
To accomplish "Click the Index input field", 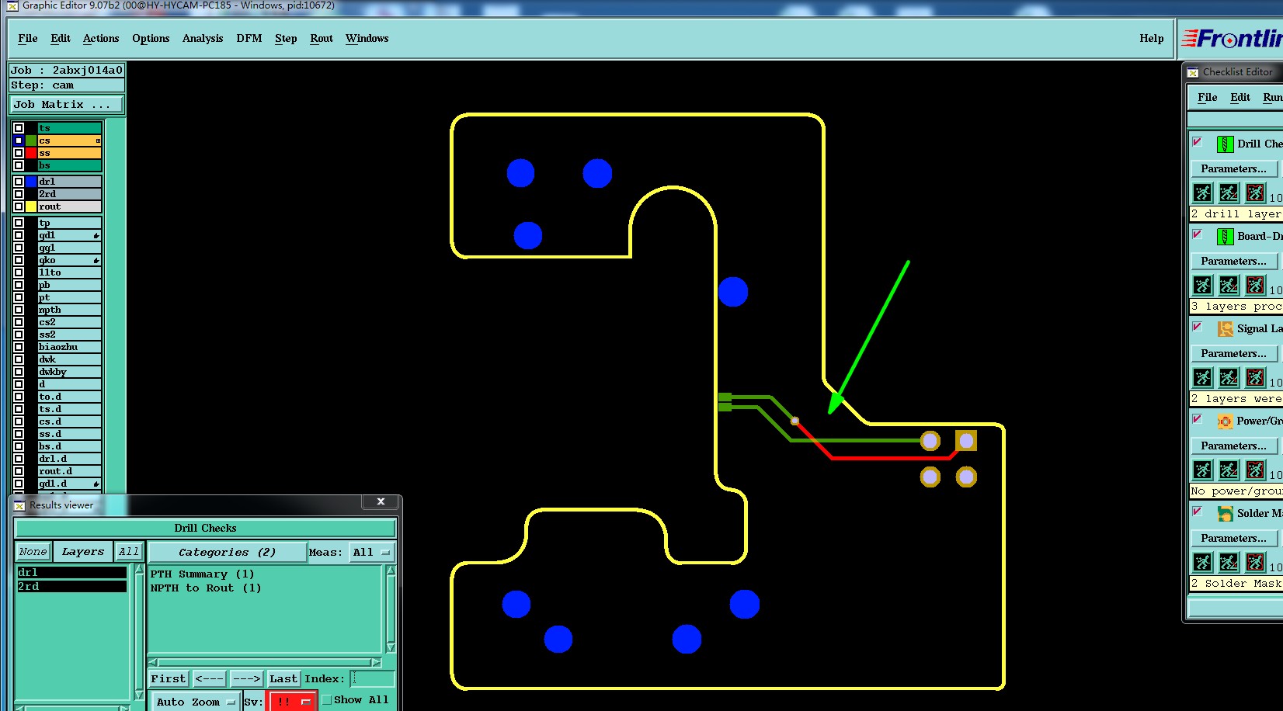I will pyautogui.click(x=372, y=678).
